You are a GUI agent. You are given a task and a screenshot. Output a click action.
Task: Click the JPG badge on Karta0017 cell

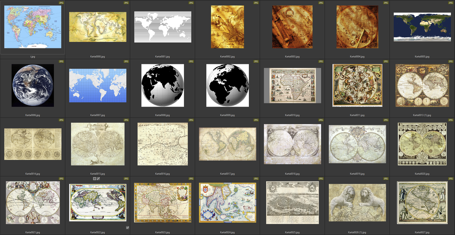(x=256, y=120)
